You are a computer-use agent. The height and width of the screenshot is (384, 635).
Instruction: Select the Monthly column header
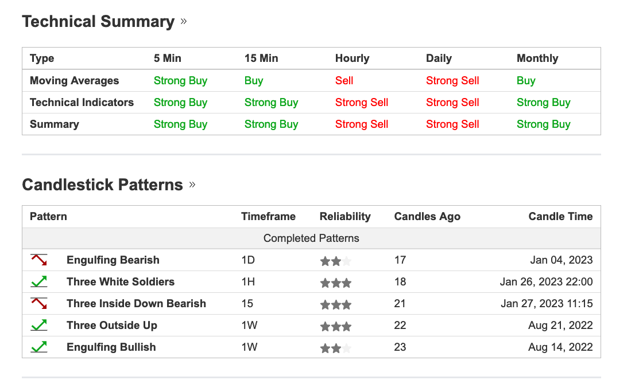tap(537, 58)
